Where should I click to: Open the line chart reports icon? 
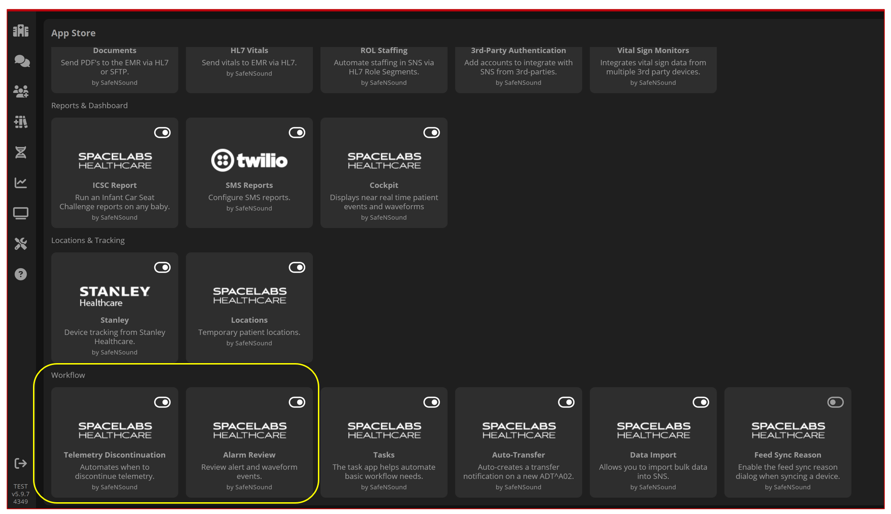click(x=21, y=183)
